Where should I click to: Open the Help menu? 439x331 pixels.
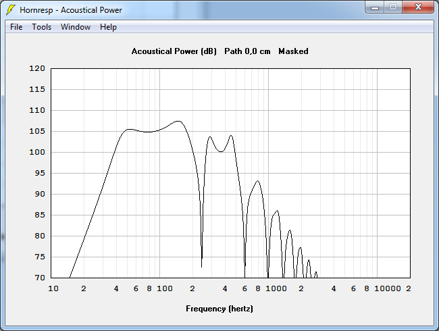click(108, 27)
